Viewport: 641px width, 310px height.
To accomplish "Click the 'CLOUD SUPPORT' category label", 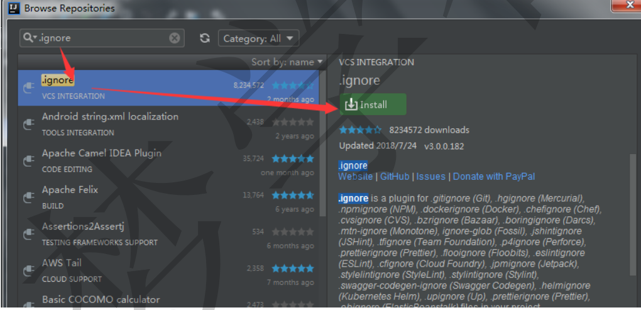I will [72, 279].
